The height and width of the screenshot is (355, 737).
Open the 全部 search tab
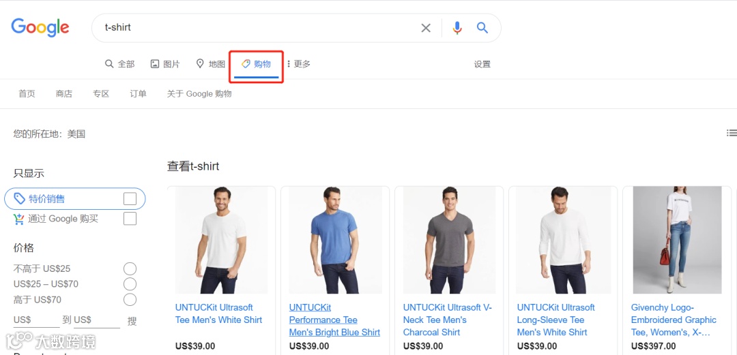120,64
